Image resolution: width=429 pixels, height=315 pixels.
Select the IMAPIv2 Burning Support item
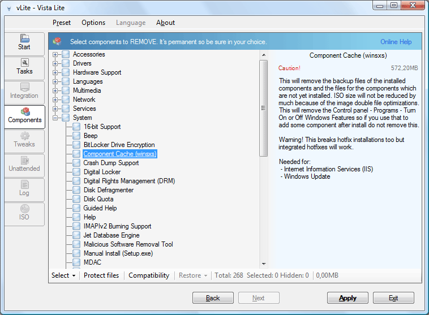point(117,226)
